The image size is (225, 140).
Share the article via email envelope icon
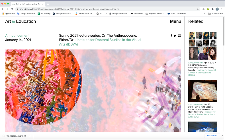[179, 36]
